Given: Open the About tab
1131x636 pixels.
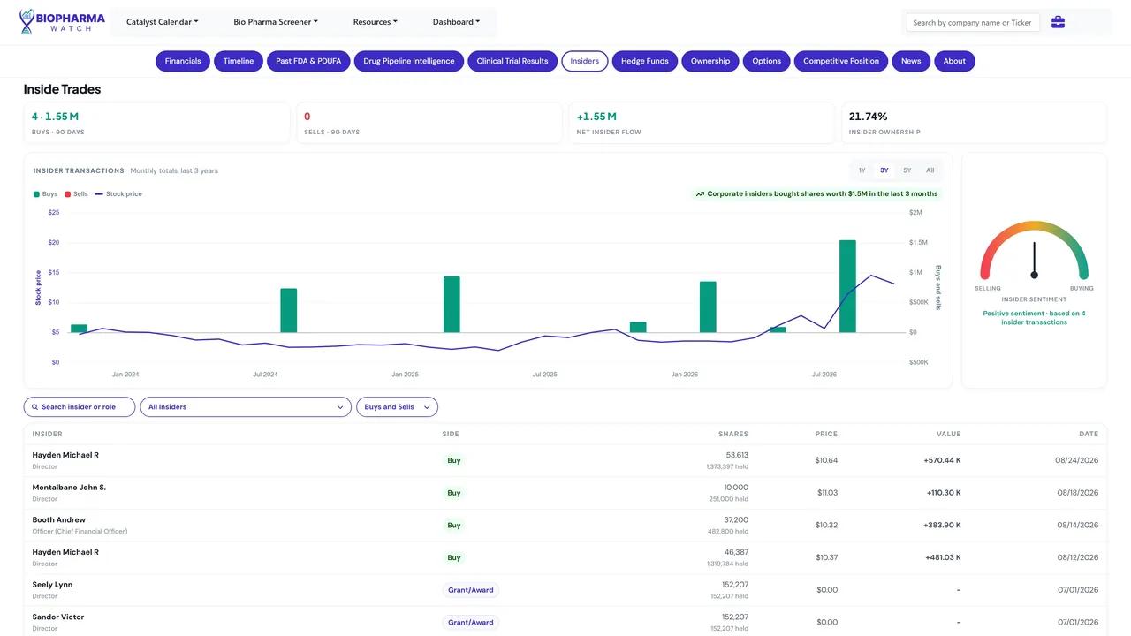Looking at the screenshot, I should (954, 61).
